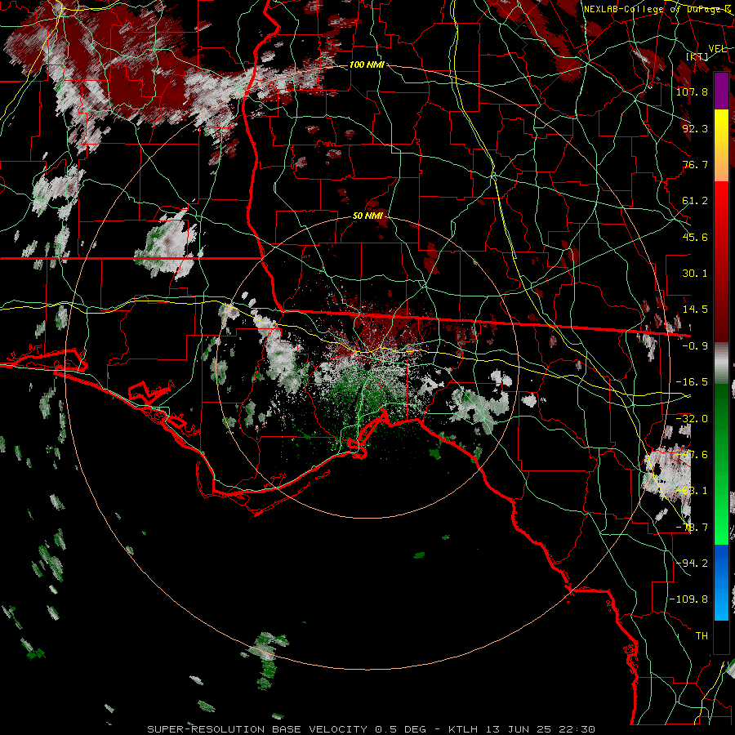
Task: Pick the blue segment of color bar
Action: 721,582
